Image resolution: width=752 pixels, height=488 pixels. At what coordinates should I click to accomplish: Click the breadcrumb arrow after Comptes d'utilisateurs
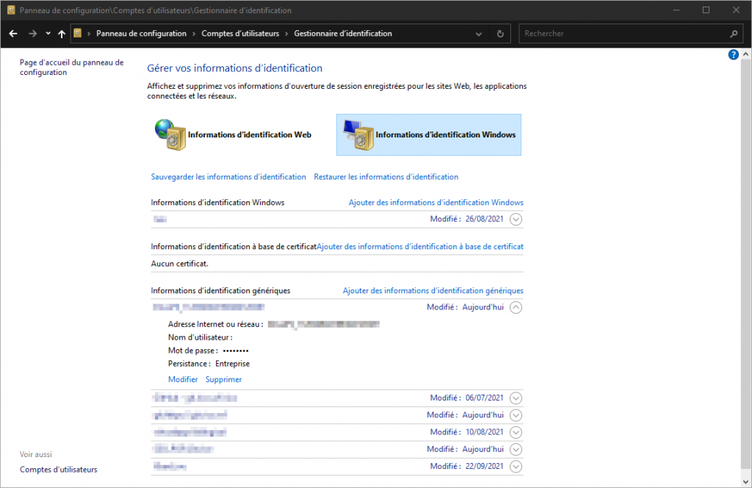[x=286, y=34]
